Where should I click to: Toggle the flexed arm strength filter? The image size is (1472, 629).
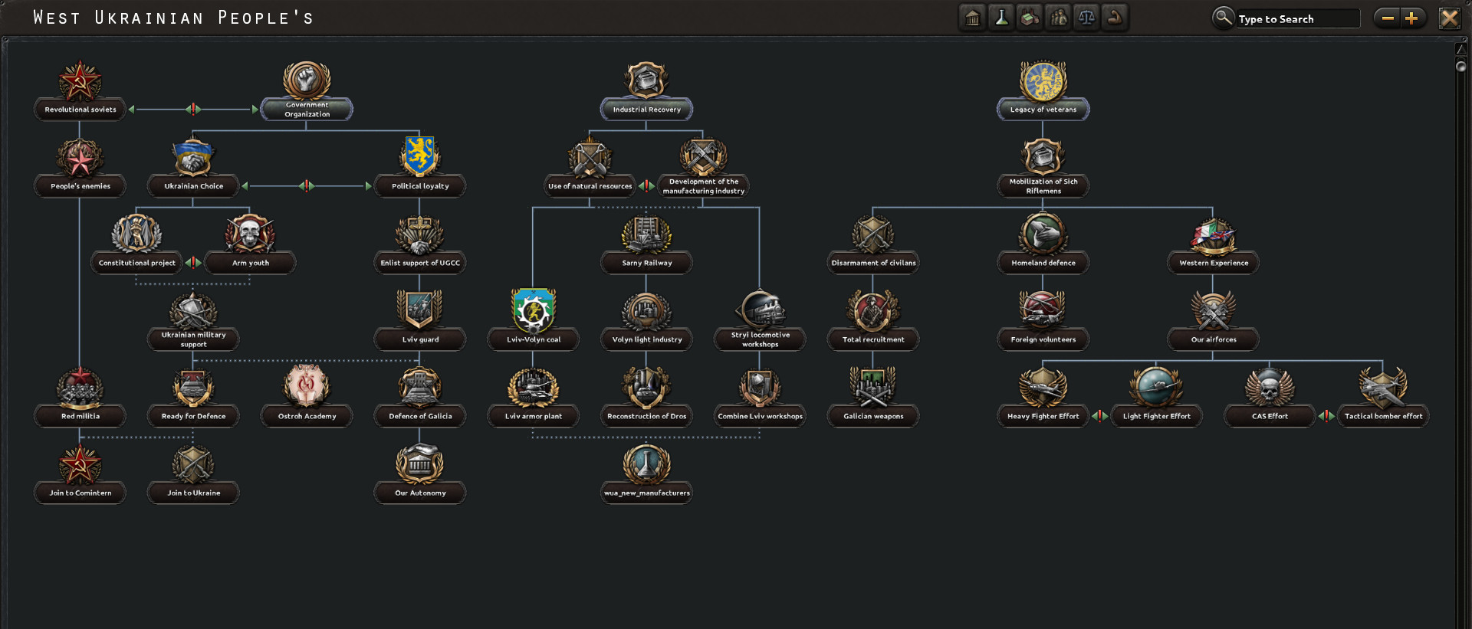tap(1115, 18)
